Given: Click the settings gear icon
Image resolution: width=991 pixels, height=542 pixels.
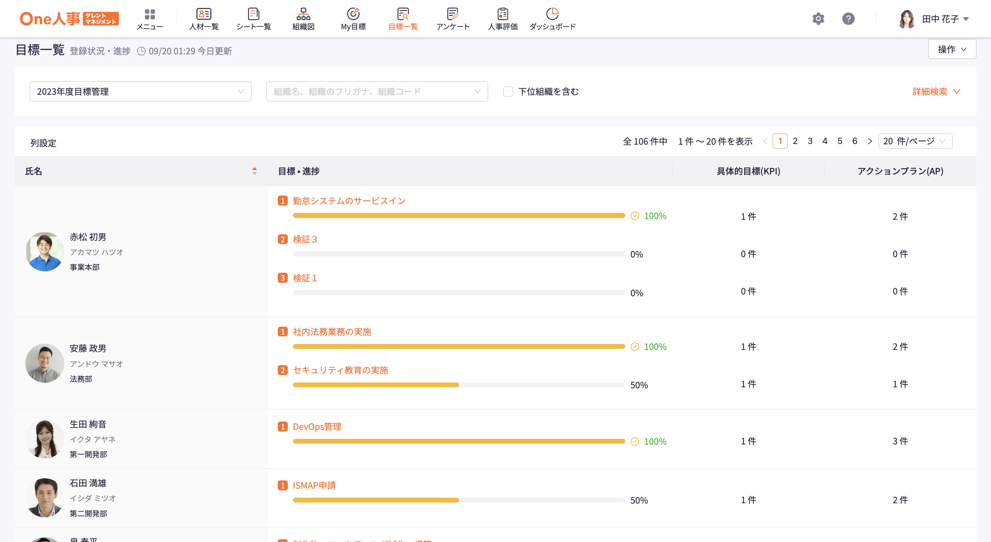Looking at the screenshot, I should (818, 19).
